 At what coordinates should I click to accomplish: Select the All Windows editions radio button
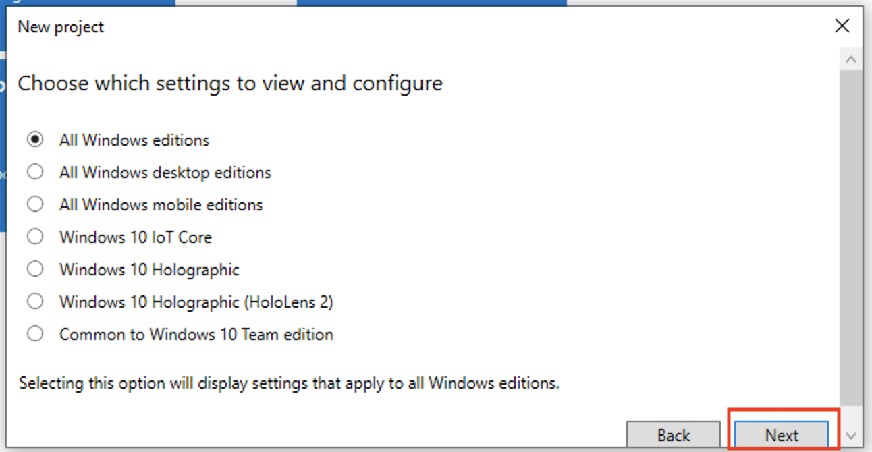tap(35, 140)
